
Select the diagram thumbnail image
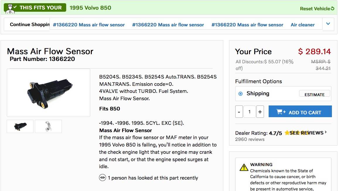click(x=48, y=126)
